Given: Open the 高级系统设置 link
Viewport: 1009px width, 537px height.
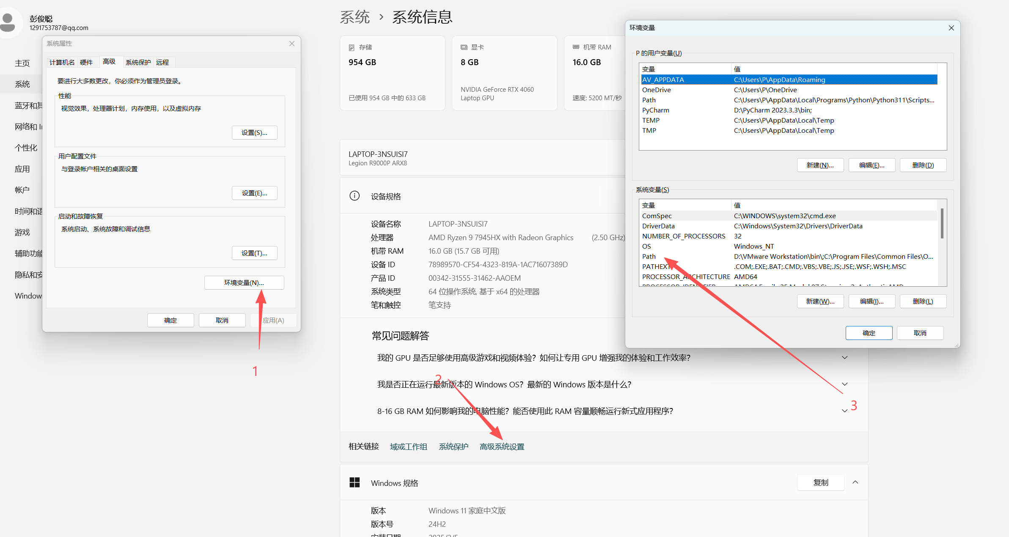Looking at the screenshot, I should coord(502,447).
